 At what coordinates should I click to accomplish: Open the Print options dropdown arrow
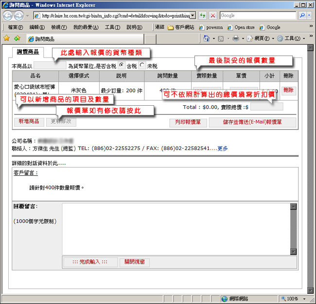243,38
